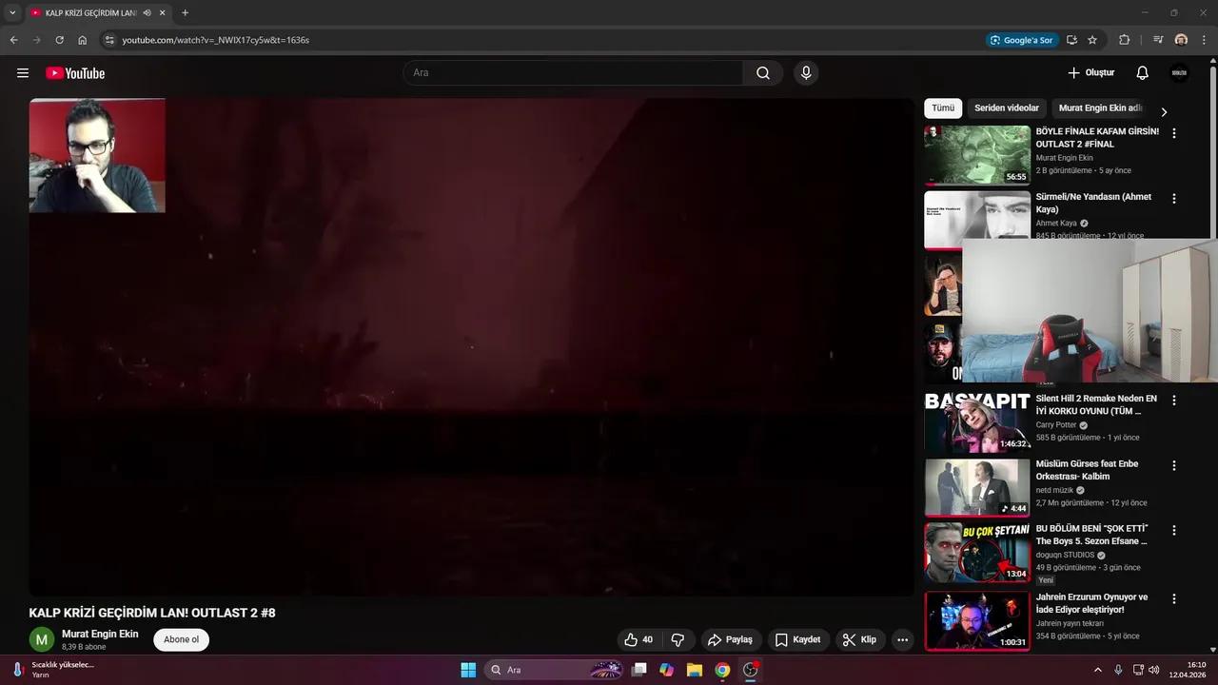Open options for Silent Hill 2 Remake video

1173,401
